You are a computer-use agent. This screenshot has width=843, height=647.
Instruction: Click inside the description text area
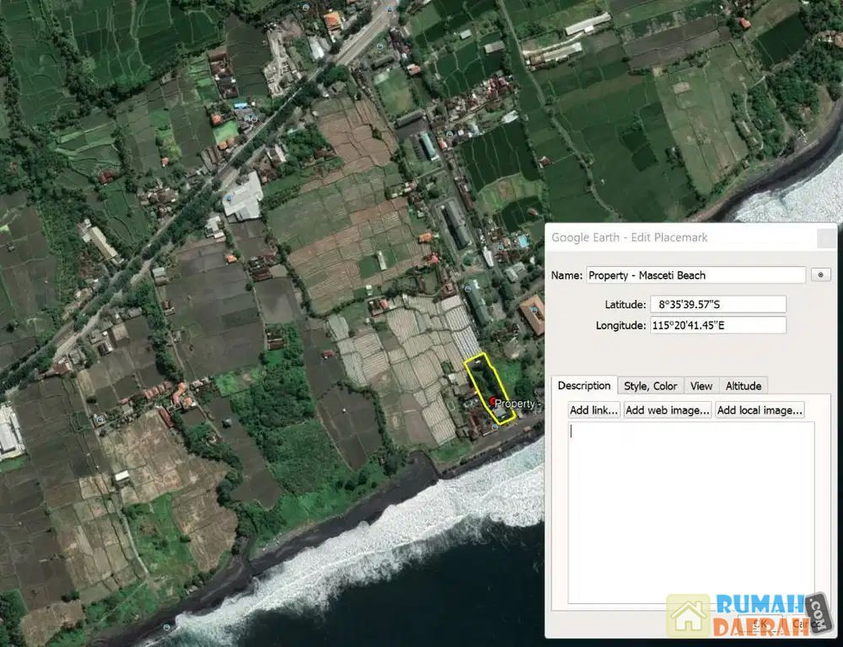coord(690,512)
